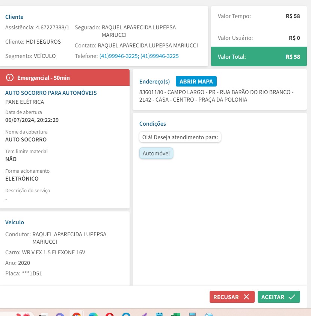Click the green Valor Total R$ 58 bar
Screen dimensions: 311x316
(259, 57)
